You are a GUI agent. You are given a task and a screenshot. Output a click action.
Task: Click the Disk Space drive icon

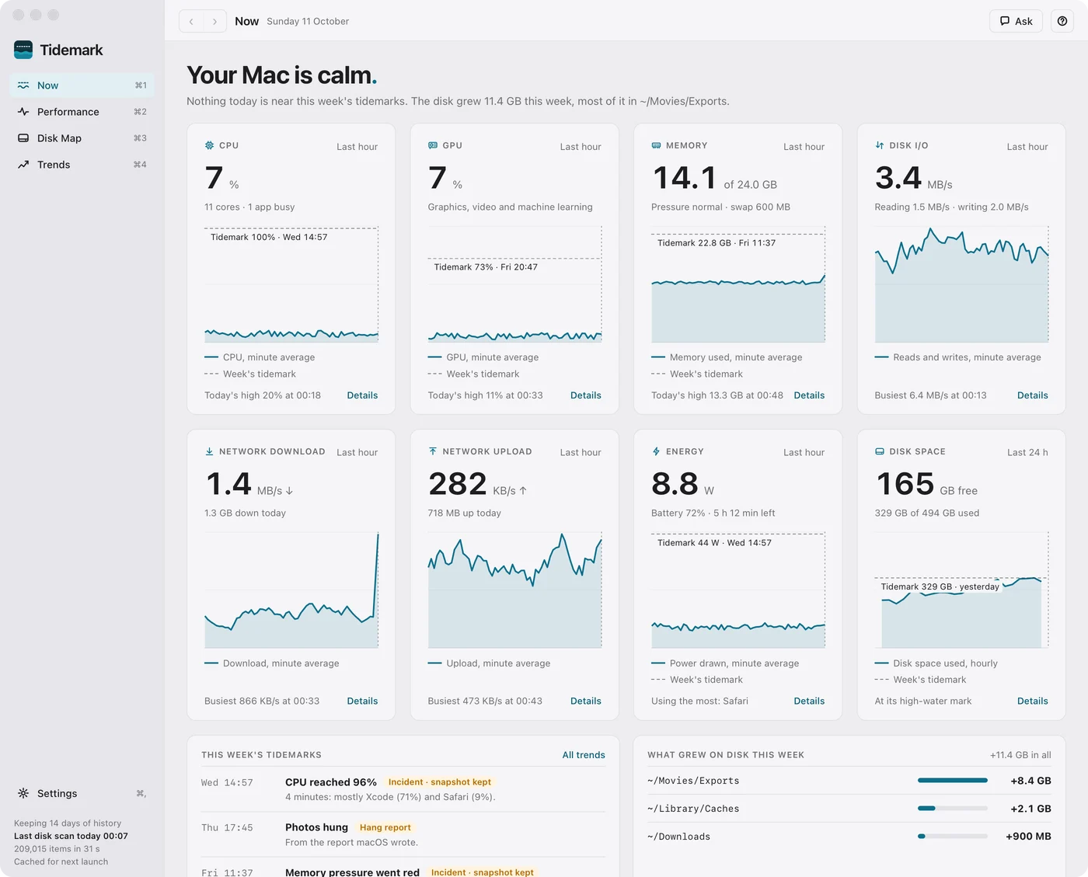(x=880, y=451)
